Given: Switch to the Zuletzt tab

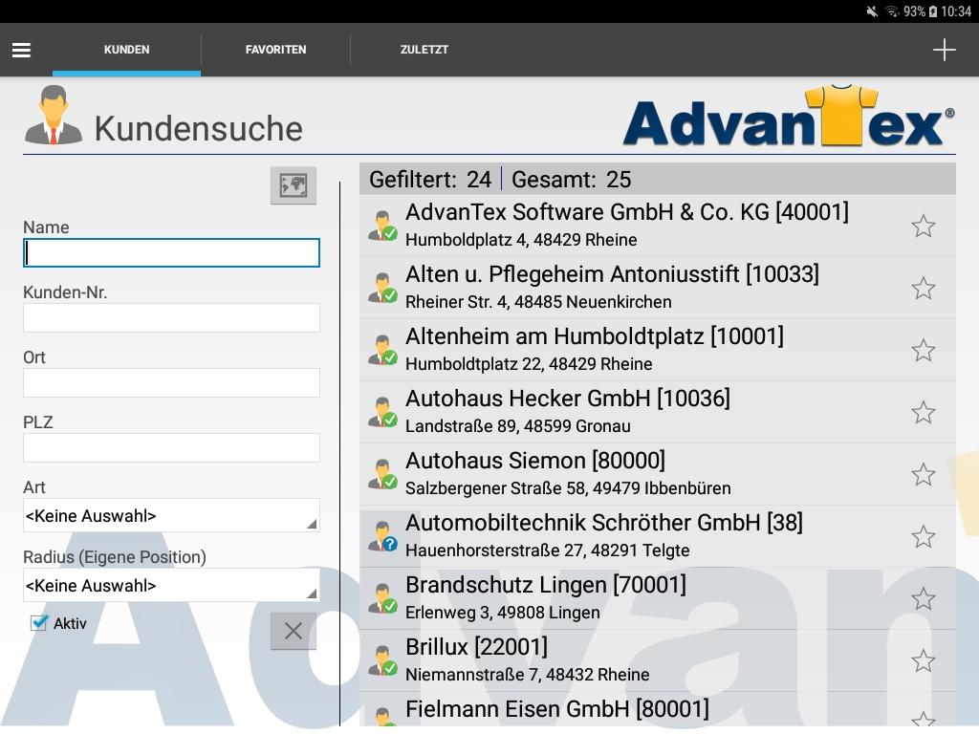Looking at the screenshot, I should pyautogui.click(x=424, y=50).
